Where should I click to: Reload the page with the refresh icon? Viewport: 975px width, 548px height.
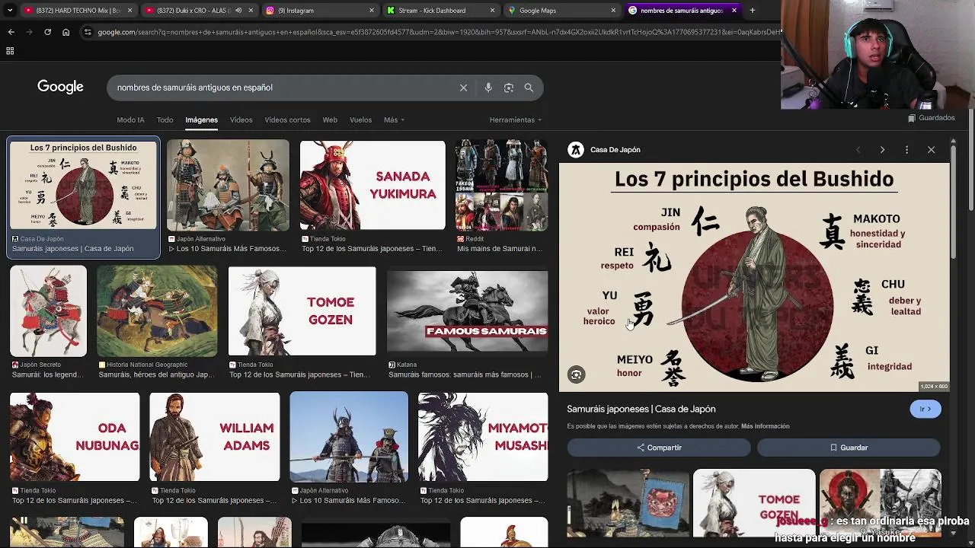tap(47, 32)
